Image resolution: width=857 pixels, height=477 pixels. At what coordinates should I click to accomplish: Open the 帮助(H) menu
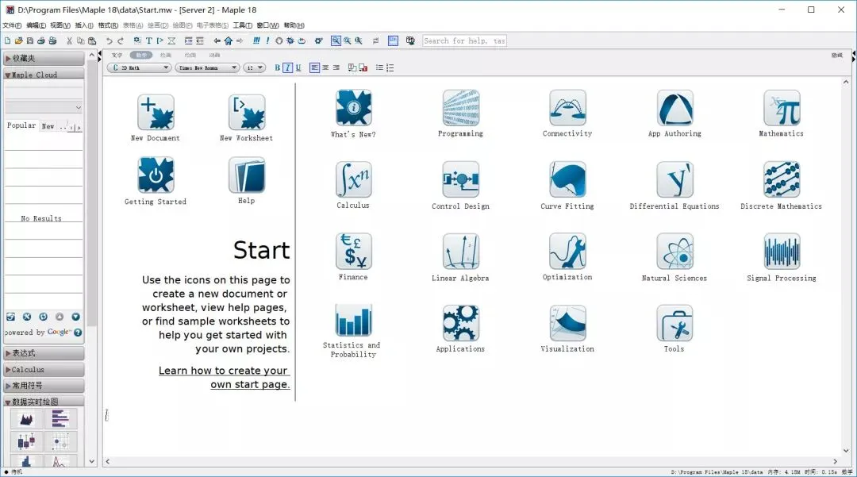pos(294,25)
